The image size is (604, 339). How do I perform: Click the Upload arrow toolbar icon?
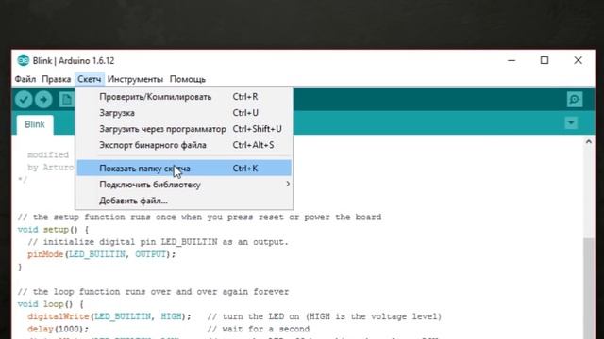point(43,100)
